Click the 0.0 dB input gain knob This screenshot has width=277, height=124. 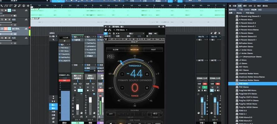60,38
